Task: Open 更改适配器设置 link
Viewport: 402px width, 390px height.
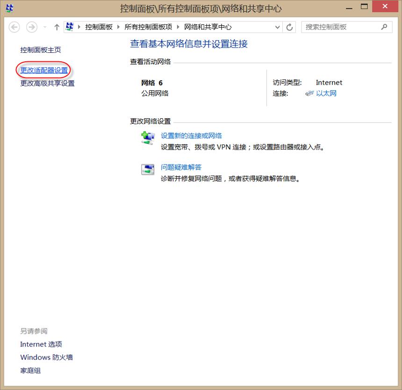Action: click(x=44, y=70)
